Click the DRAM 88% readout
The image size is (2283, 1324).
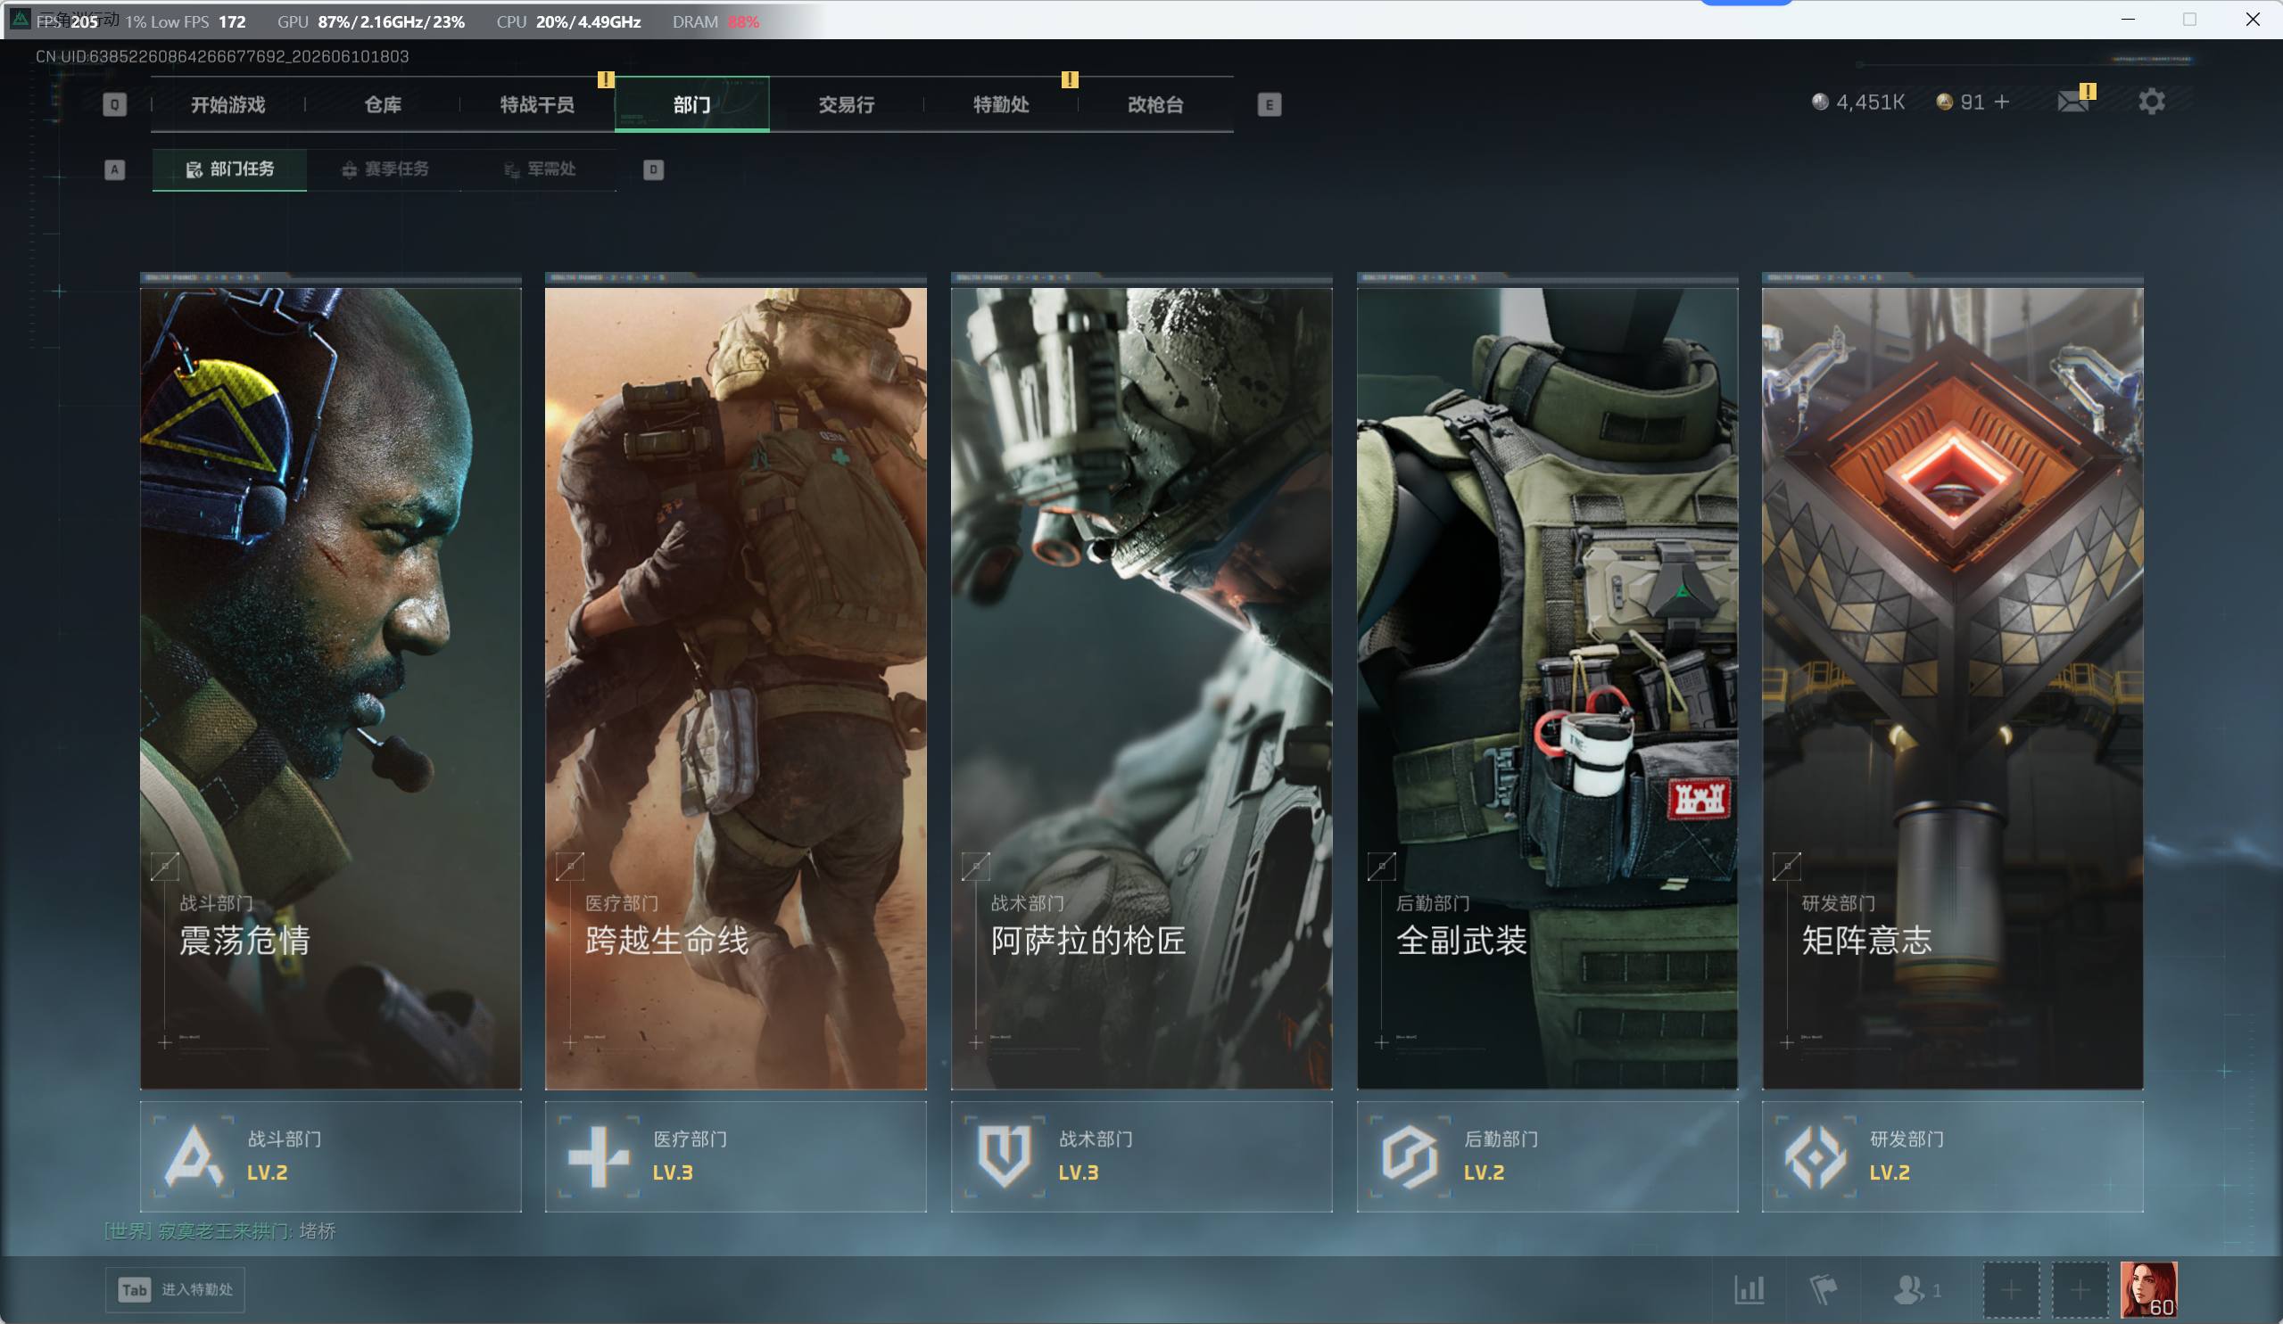716,21
